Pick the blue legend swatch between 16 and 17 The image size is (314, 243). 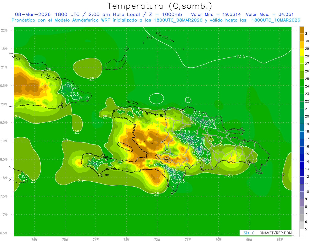pyautogui.click(x=302, y=143)
